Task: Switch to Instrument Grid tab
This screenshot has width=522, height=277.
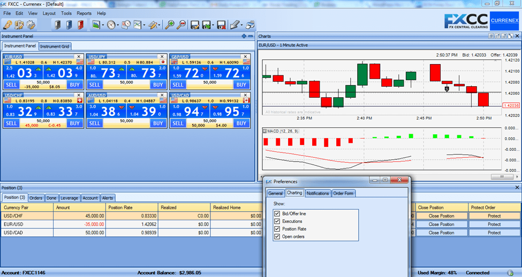Action: point(55,47)
